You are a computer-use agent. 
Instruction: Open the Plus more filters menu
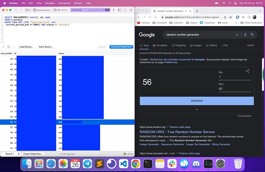[223, 45]
